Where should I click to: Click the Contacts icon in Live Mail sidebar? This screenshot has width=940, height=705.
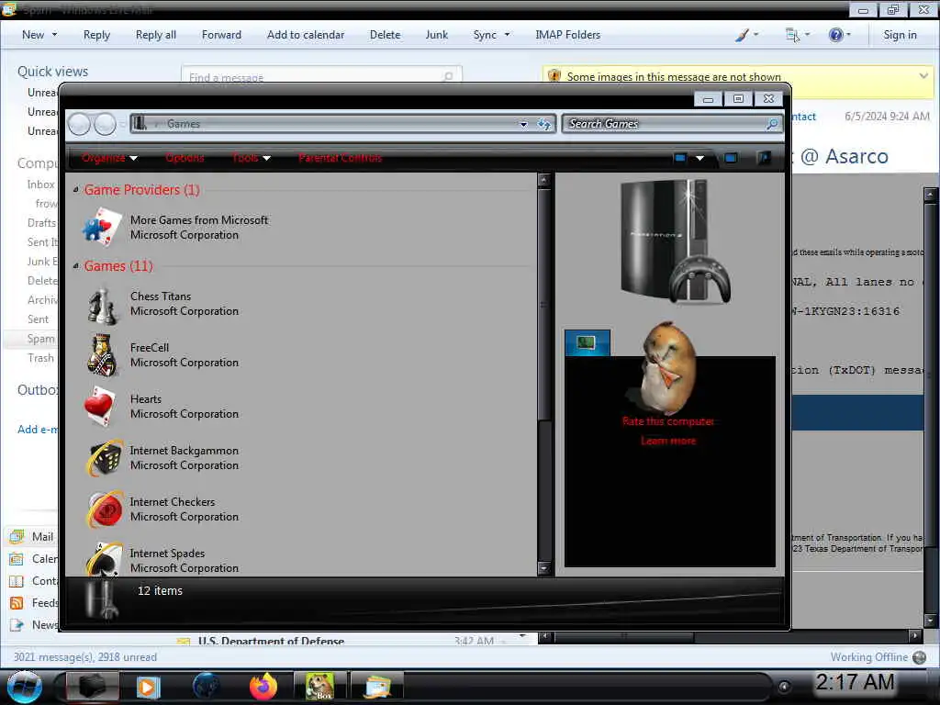(x=17, y=581)
